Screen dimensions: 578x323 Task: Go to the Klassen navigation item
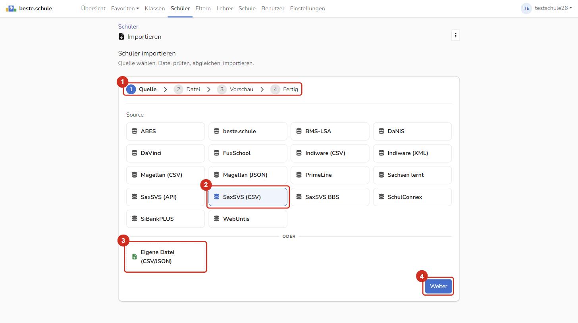point(155,8)
